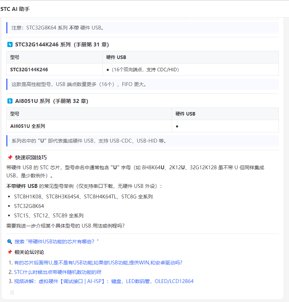Click the bullet dot in AI8051U 全系列 row

click(x=177, y=126)
